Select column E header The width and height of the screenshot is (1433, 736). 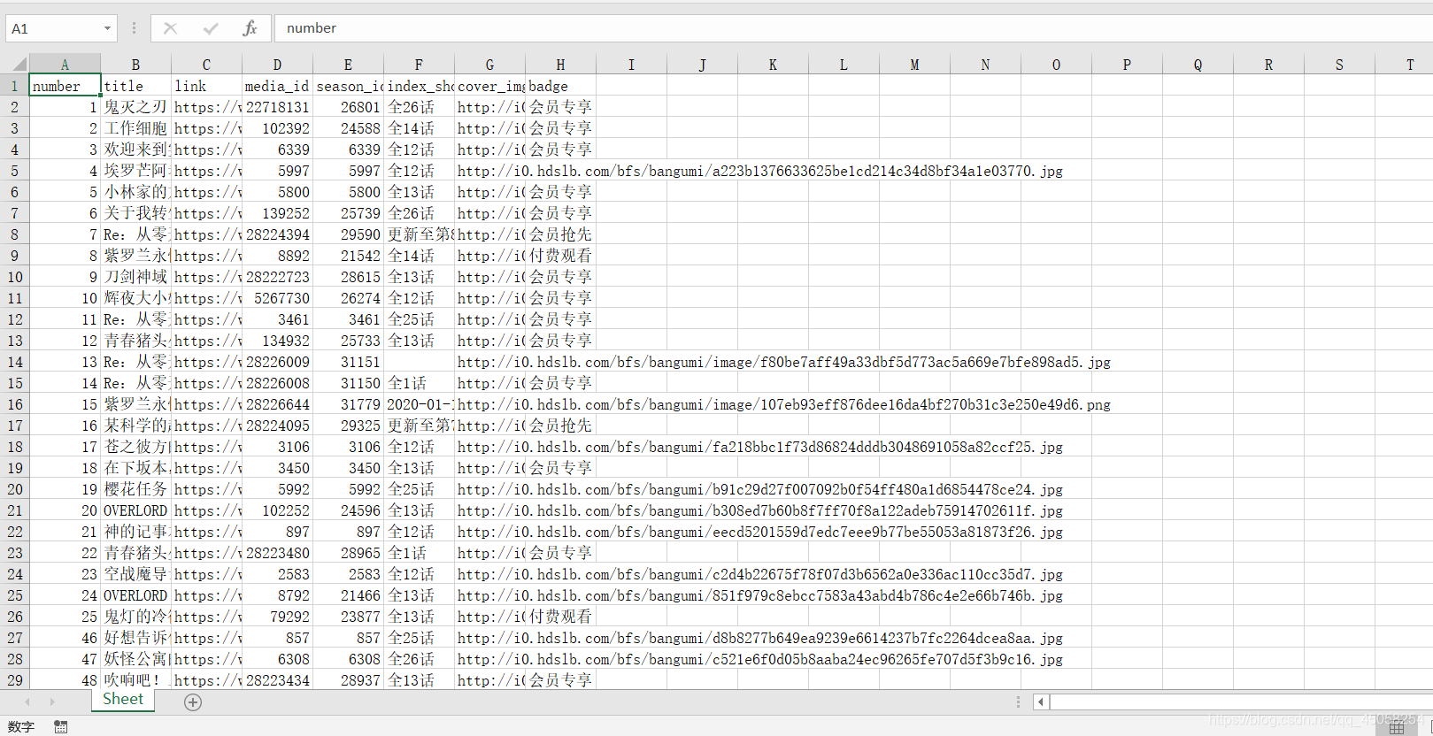(x=348, y=65)
